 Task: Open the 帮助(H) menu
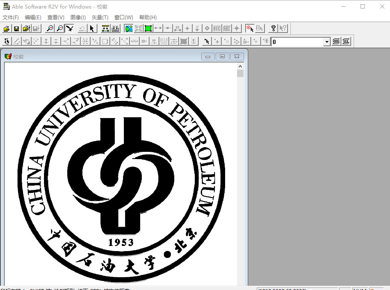[x=148, y=18]
